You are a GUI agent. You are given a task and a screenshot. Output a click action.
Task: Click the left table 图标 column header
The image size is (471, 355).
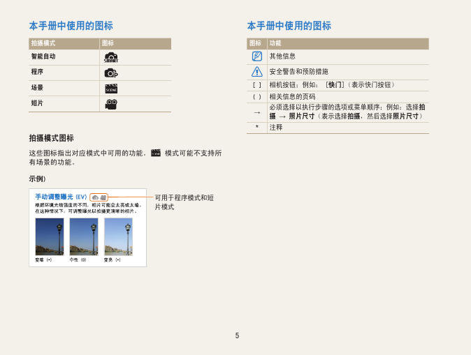[108, 43]
